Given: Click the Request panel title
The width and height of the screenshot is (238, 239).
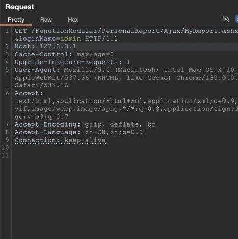Looking at the screenshot, I should [20, 7].
